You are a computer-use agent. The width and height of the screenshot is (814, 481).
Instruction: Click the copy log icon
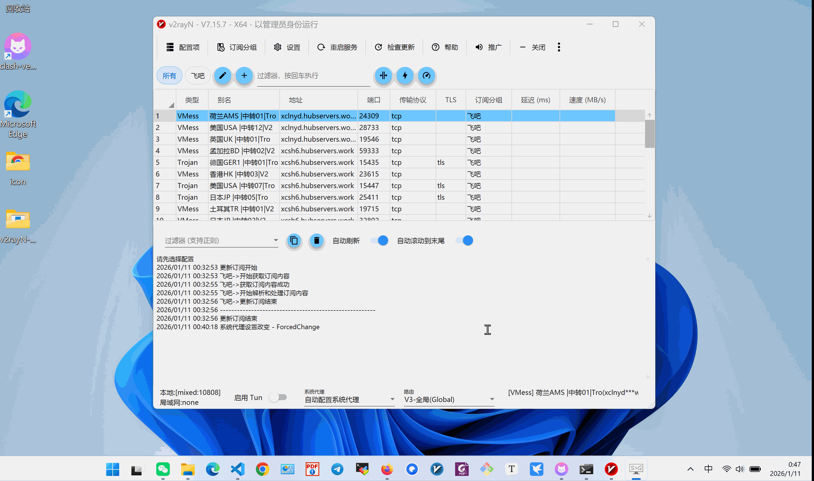294,240
